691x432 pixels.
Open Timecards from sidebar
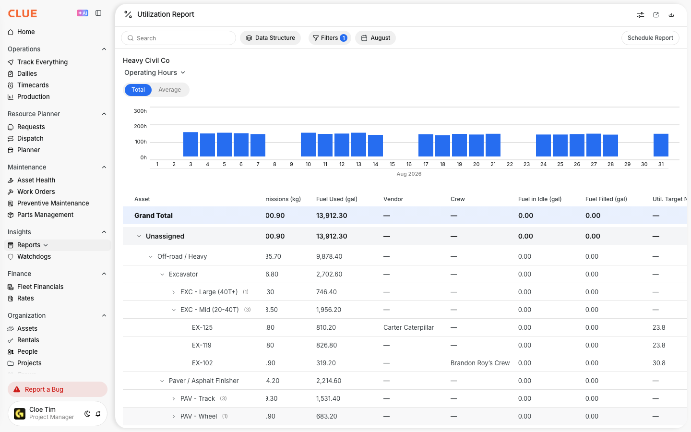click(x=58, y=85)
